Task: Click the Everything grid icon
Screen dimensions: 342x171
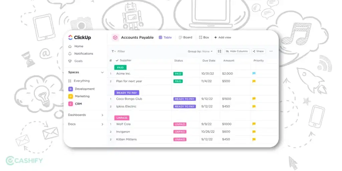Action: coord(70,81)
